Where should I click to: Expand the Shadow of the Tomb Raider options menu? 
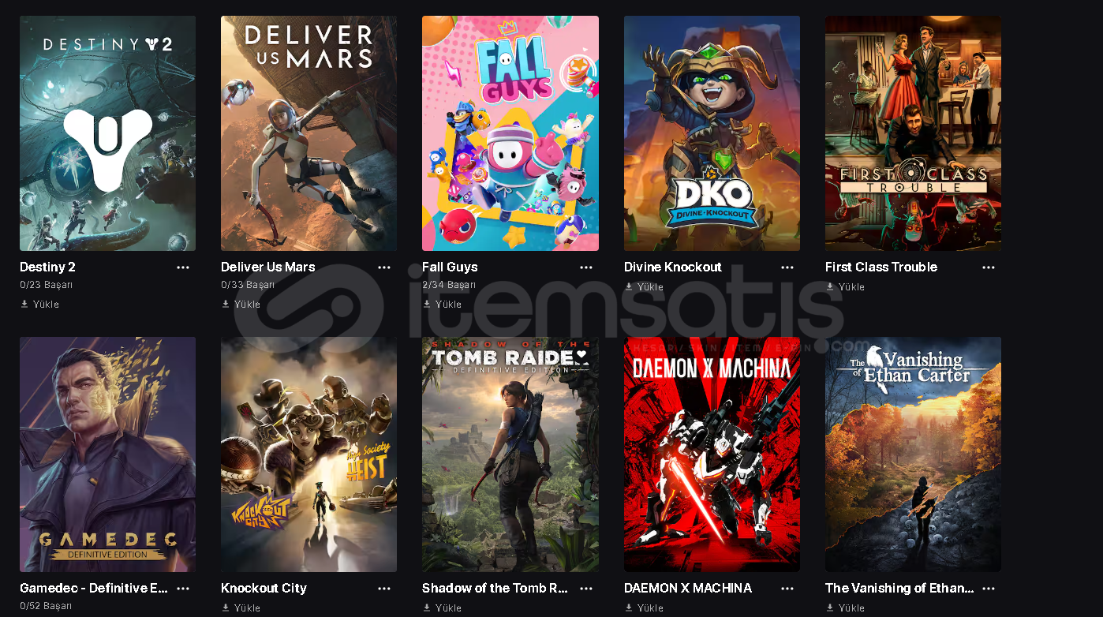(586, 589)
